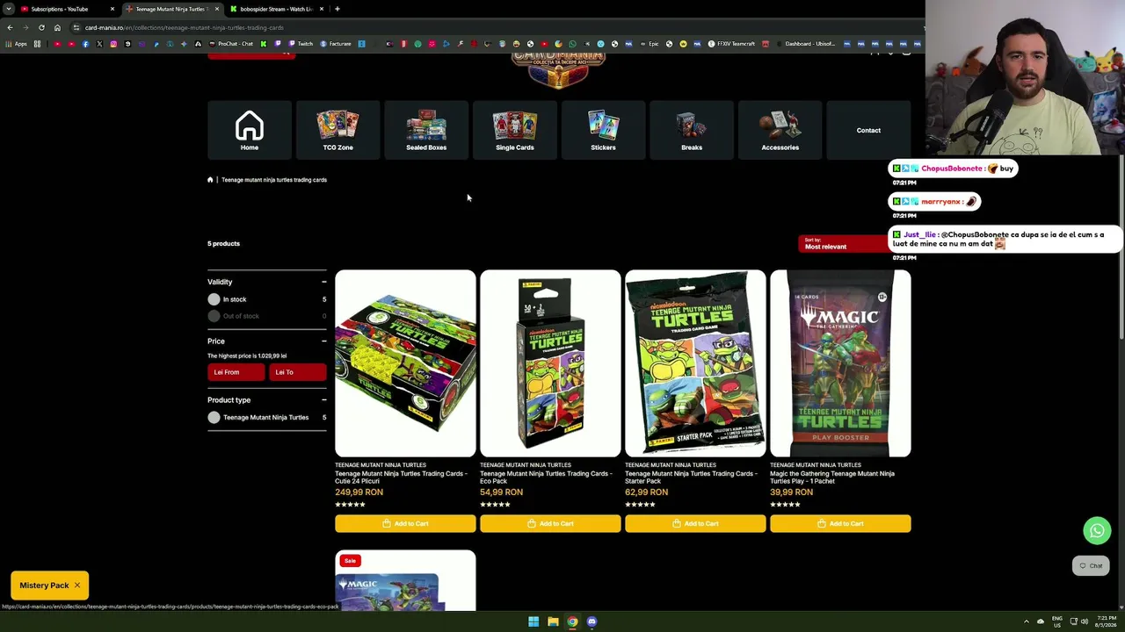Open the Starter Pack product title link
Viewport: 1125px width, 632px height.
pyautogui.click(x=691, y=478)
